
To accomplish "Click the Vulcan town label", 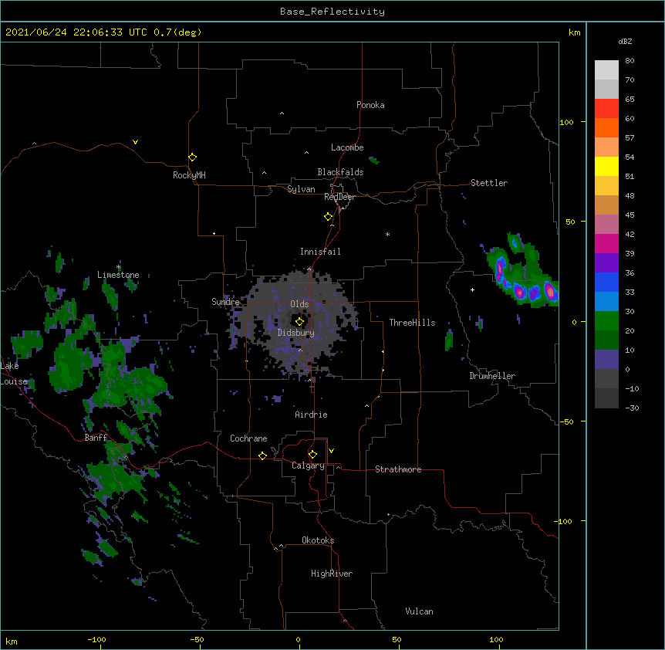I will (x=419, y=611).
